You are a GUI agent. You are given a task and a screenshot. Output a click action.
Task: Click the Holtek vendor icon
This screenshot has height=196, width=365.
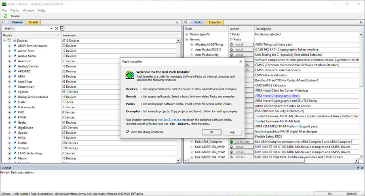pyautogui.click(x=15, y=143)
